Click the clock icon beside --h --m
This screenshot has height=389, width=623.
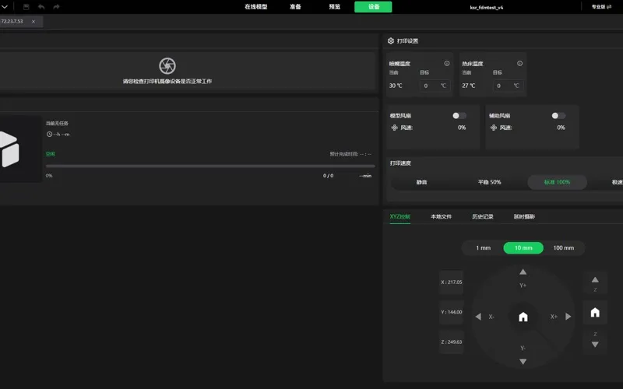pos(49,134)
